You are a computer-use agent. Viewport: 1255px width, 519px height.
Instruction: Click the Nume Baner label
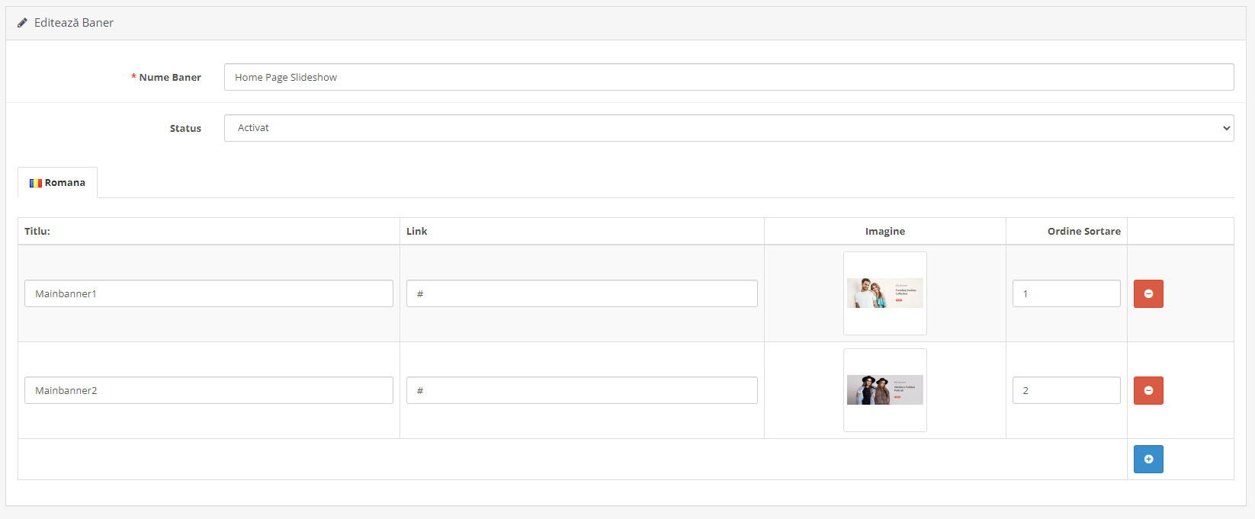[x=170, y=77]
